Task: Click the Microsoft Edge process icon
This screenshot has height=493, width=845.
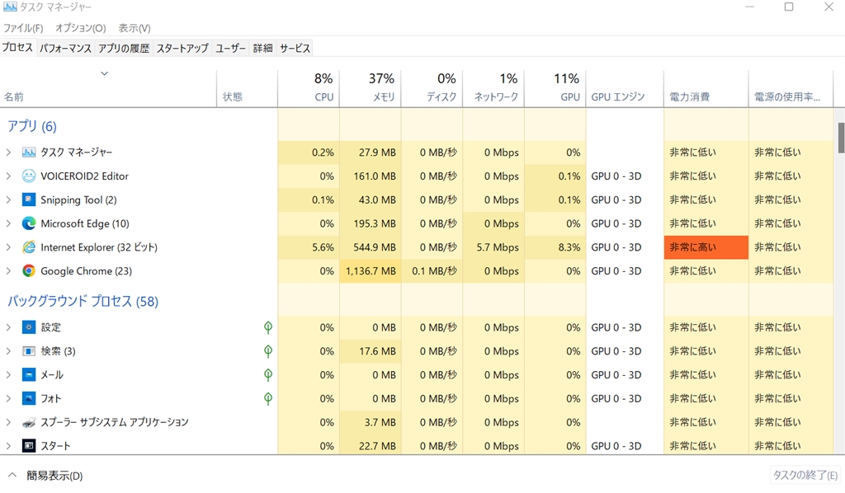Action: 29,223
